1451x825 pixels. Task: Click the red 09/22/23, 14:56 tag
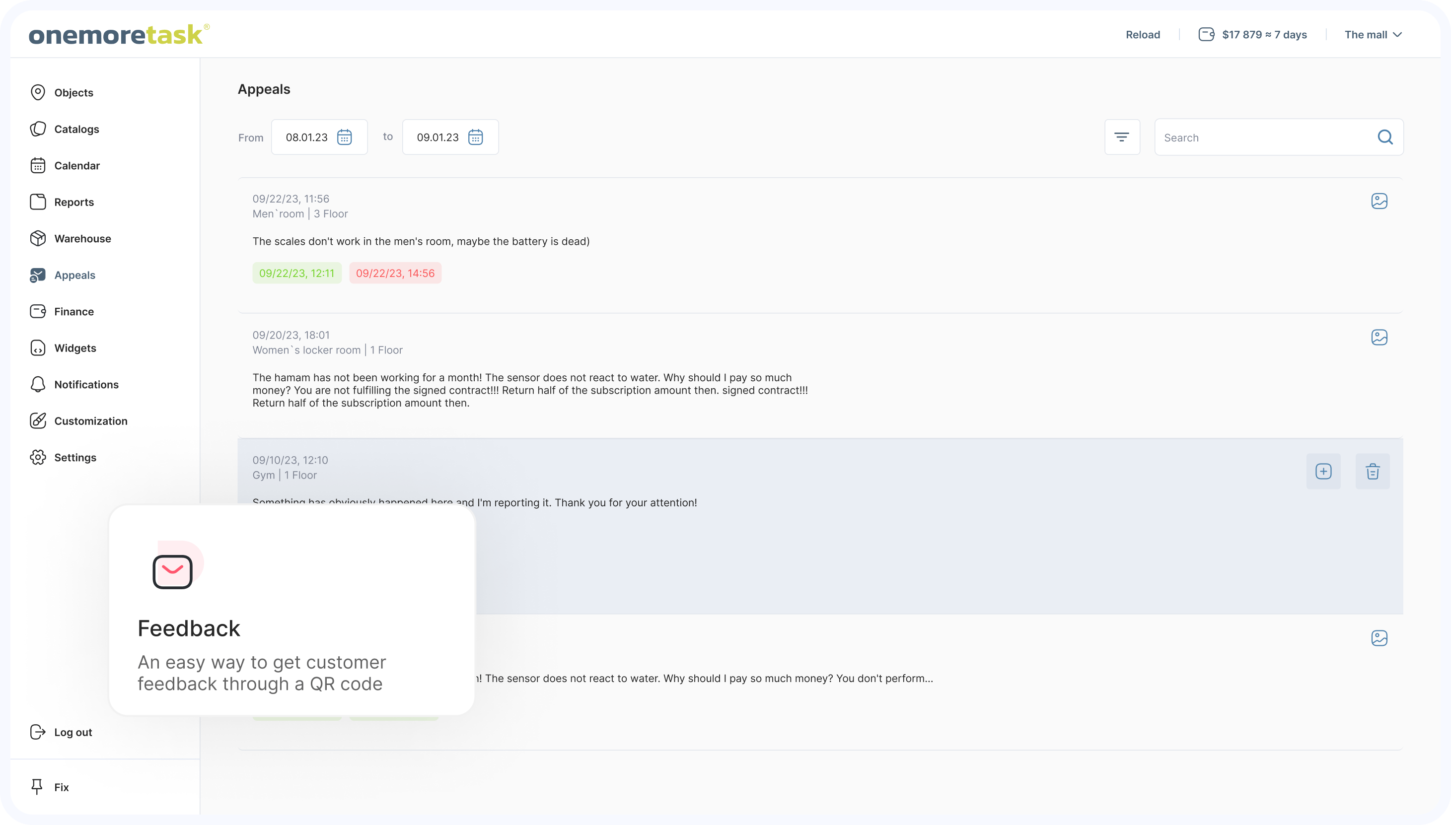click(x=395, y=273)
